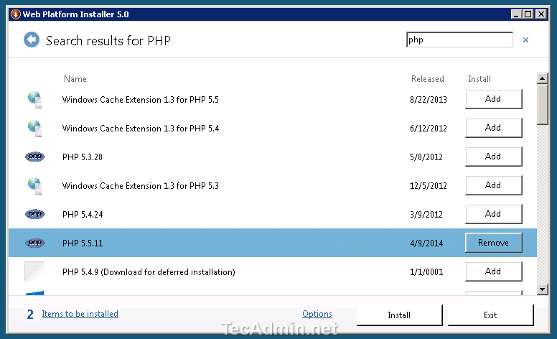
Task: Click in the php search field
Action: [459, 40]
